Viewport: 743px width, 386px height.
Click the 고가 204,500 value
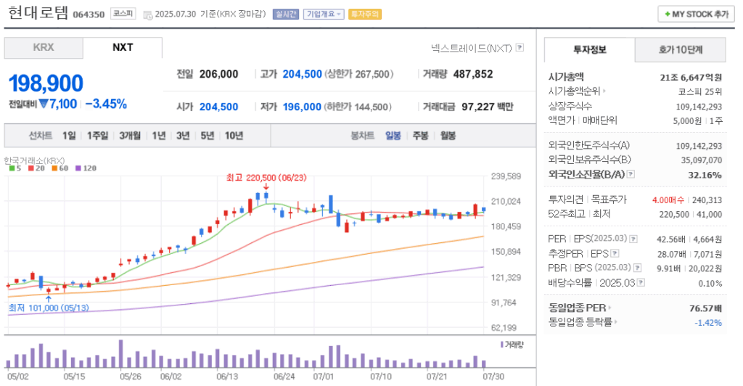tap(303, 74)
